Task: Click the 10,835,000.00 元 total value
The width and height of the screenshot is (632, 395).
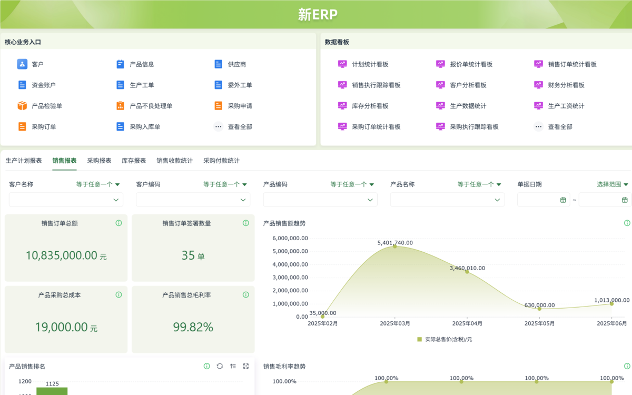Action: point(66,255)
